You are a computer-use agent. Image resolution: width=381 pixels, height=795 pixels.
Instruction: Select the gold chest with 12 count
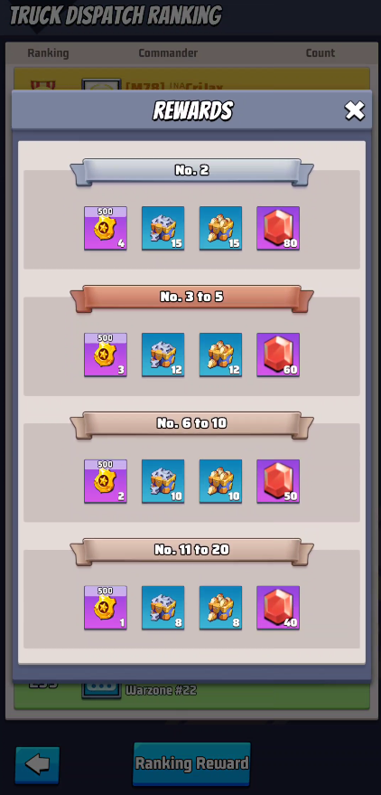[x=220, y=355]
